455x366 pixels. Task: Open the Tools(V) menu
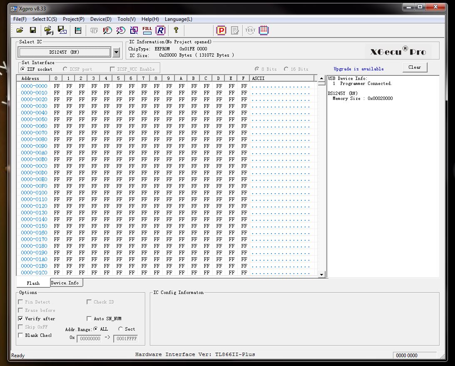(x=126, y=19)
